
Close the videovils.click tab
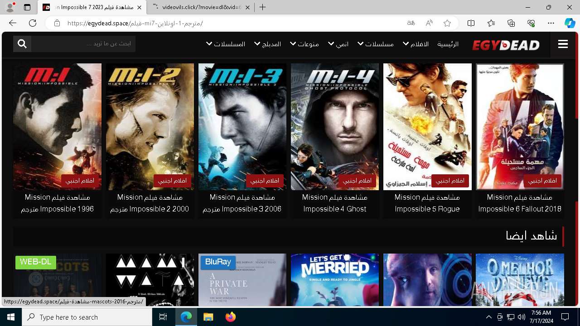click(x=247, y=7)
